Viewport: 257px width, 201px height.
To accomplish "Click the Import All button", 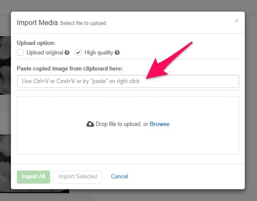I will 33,177.
